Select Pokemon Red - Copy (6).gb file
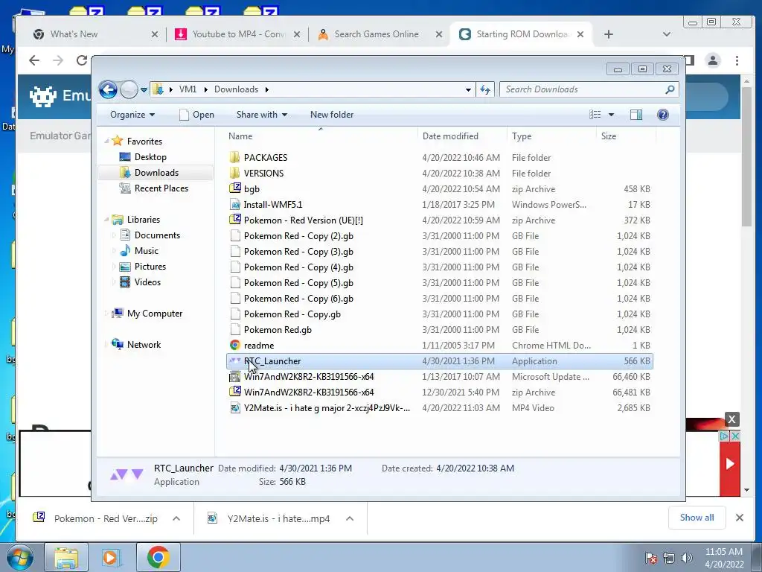This screenshot has height=572, width=762. tap(298, 298)
